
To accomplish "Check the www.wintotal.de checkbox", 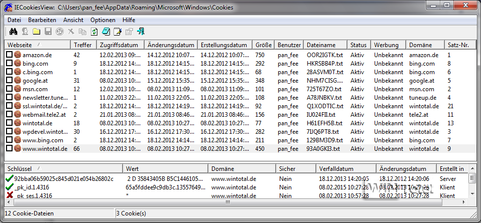I will [x=9, y=148].
